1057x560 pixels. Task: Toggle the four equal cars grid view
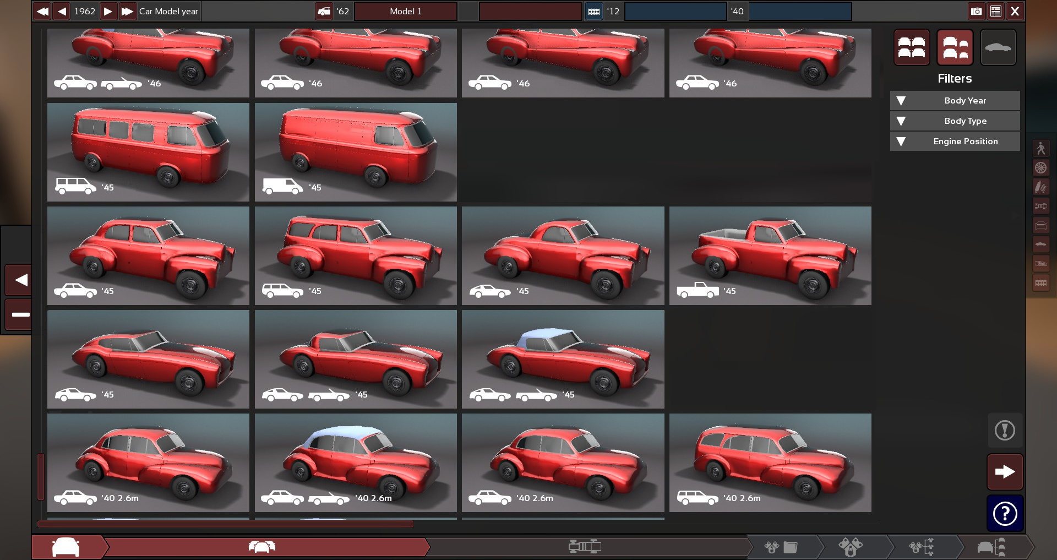pyautogui.click(x=912, y=47)
